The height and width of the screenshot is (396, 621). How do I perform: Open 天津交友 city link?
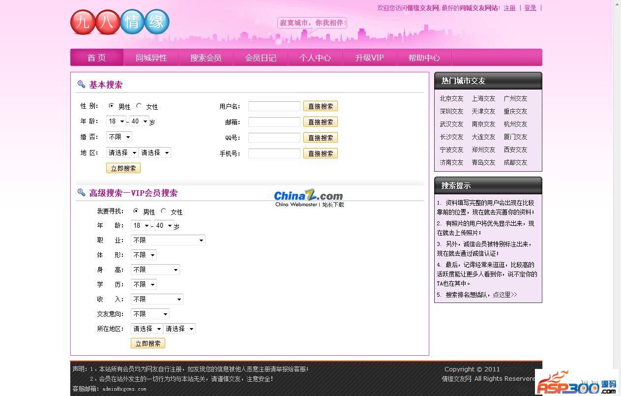point(483,111)
